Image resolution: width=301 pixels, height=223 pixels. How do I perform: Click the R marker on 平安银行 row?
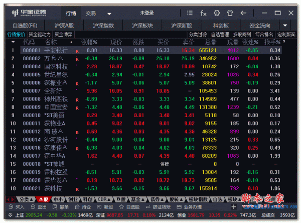click(77, 51)
